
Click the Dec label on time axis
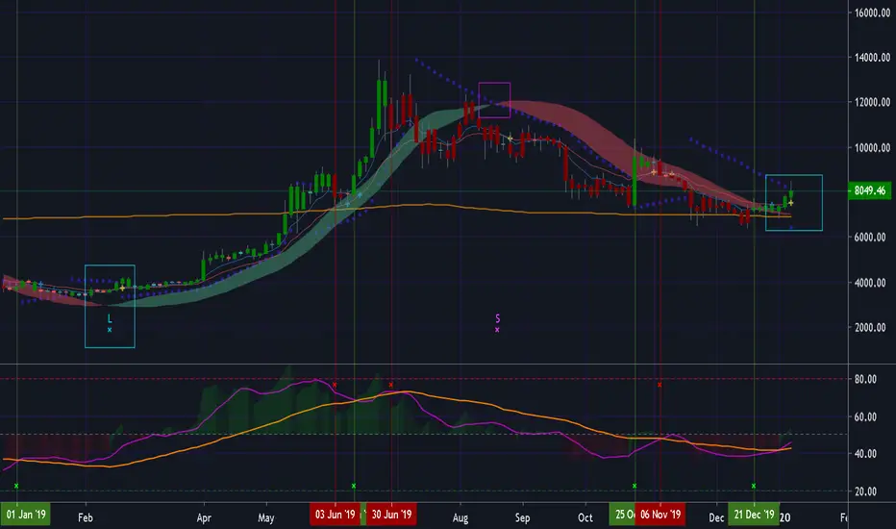coord(716,517)
